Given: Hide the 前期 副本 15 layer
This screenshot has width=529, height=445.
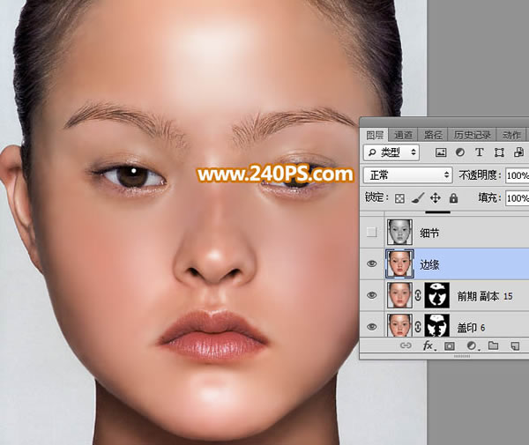Looking at the screenshot, I should 371,295.
